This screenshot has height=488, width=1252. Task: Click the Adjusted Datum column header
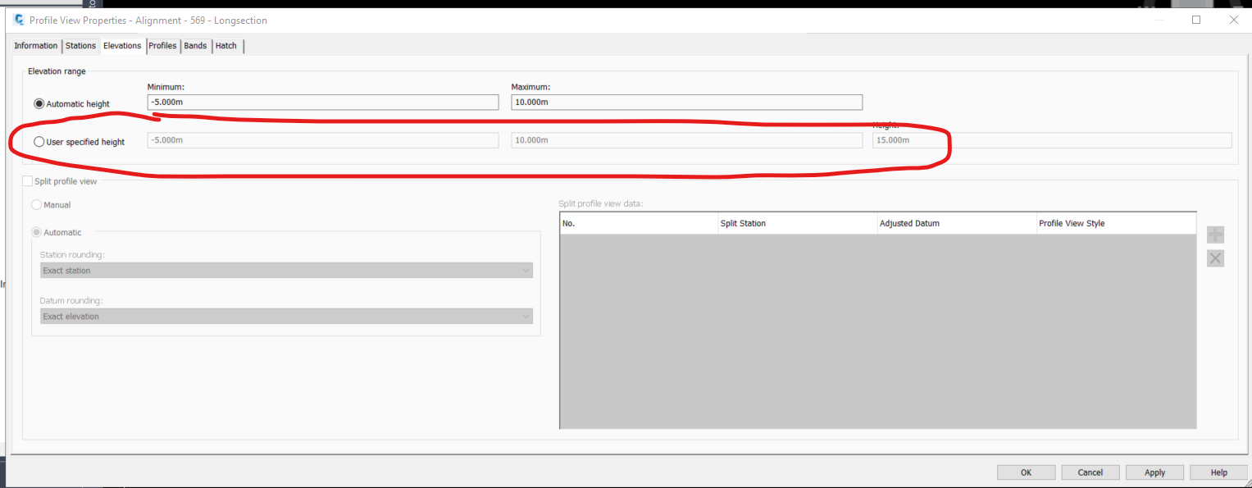[x=957, y=223]
